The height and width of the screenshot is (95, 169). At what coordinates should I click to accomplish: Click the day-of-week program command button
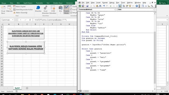point(26,47)
